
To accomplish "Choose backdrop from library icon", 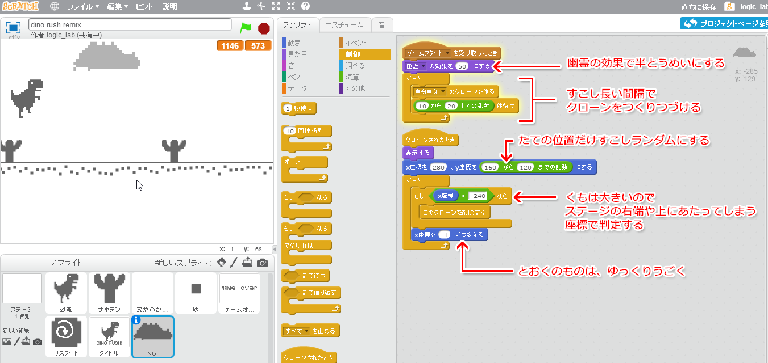I will click(7, 341).
